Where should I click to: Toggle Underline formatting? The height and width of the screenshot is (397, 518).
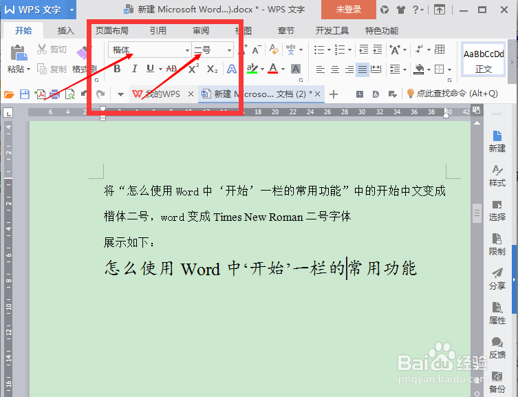click(x=151, y=69)
